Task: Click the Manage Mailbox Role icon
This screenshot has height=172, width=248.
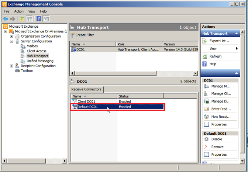Action: pyautogui.click(x=206, y=86)
